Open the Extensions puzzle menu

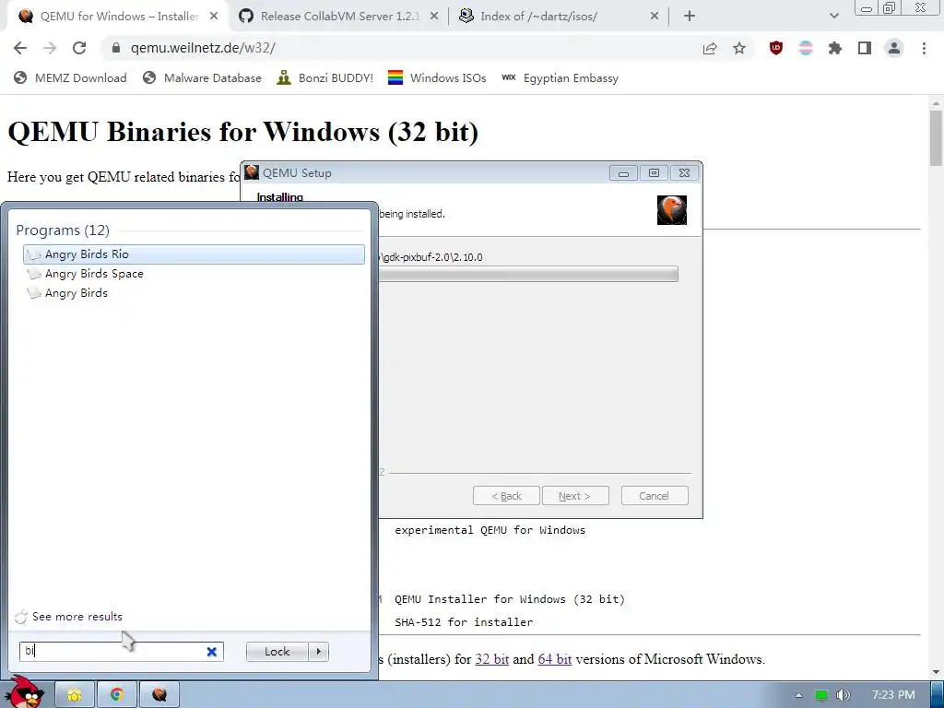(835, 48)
